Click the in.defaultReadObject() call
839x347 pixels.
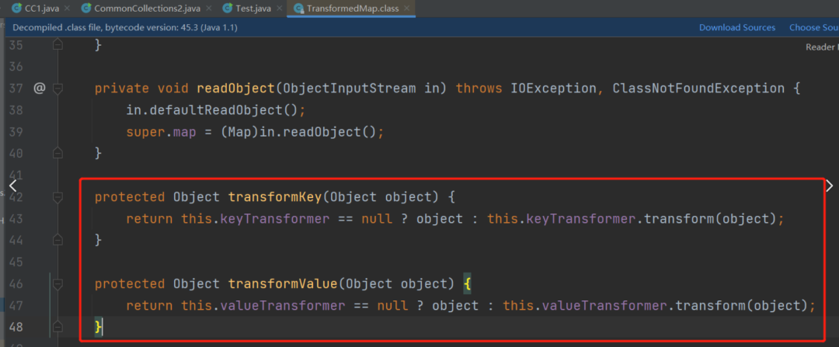[x=212, y=110]
